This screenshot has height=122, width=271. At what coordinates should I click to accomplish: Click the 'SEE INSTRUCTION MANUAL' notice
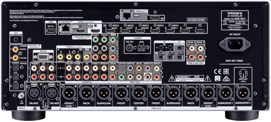tap(197, 20)
